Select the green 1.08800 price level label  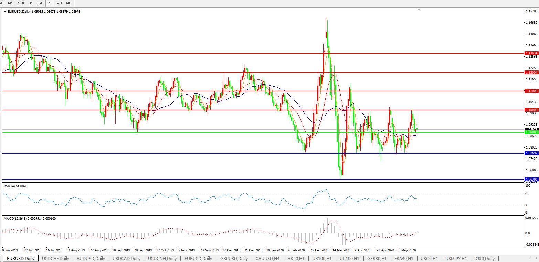531,132
